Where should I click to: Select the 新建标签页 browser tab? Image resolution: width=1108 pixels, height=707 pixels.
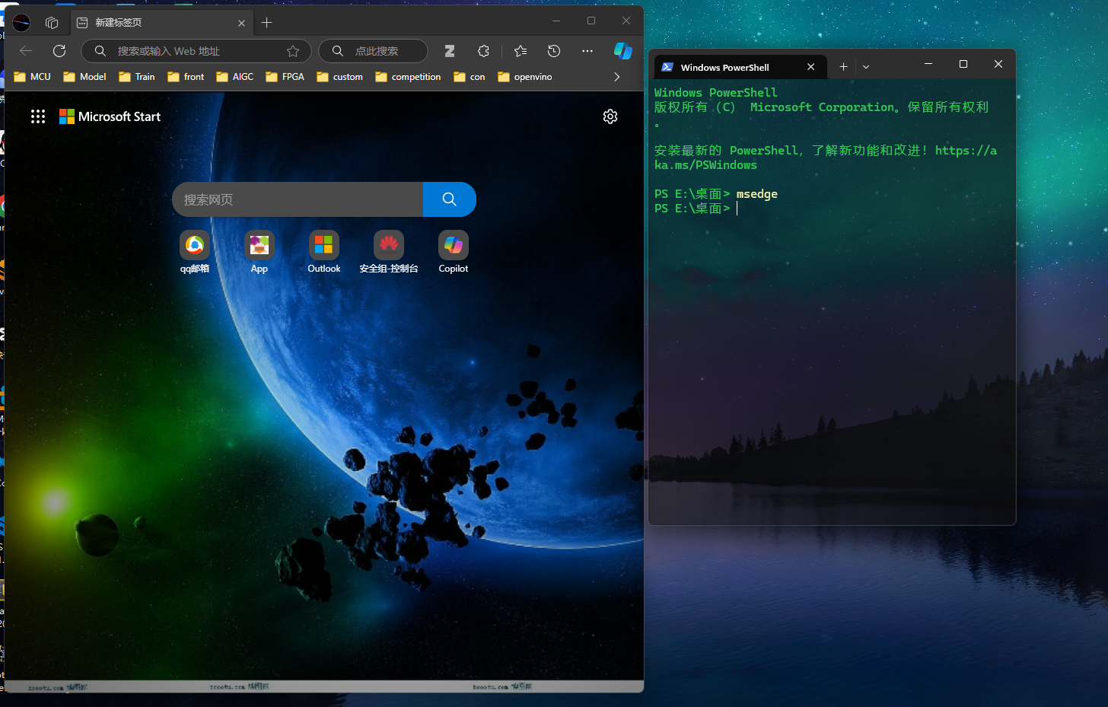[152, 23]
